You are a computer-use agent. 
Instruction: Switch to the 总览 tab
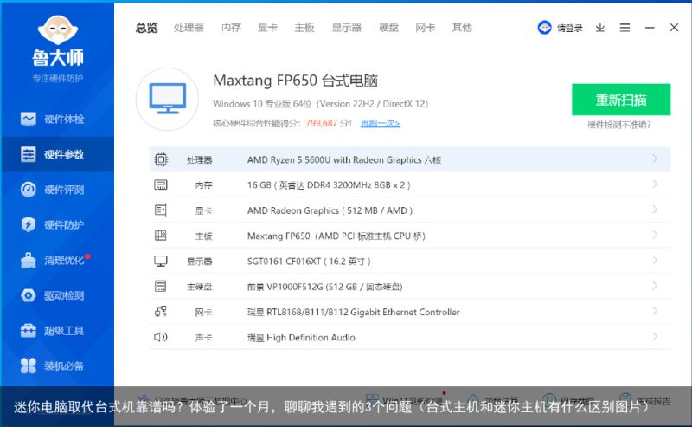tap(146, 28)
